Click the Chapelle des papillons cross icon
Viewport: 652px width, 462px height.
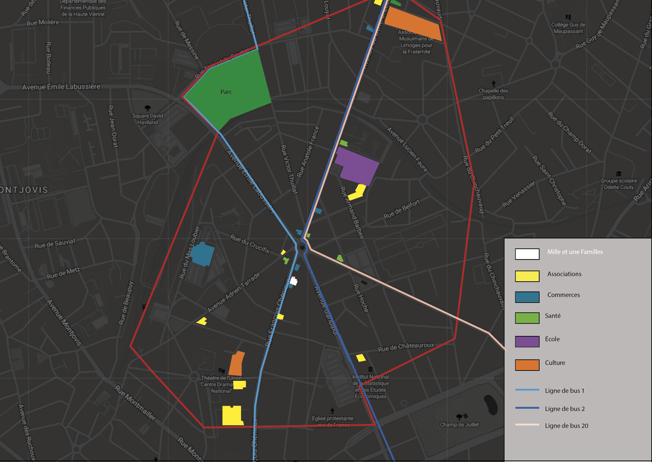tap(493, 84)
